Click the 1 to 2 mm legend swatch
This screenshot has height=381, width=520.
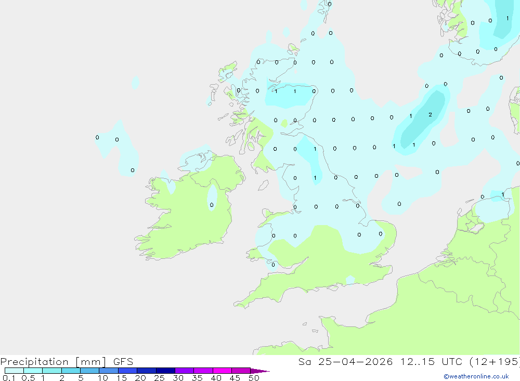52,371
